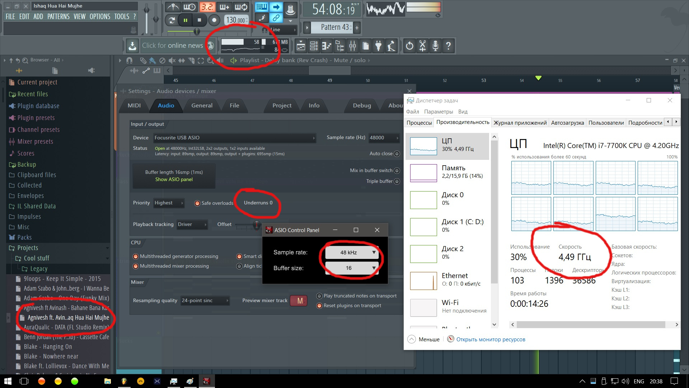Click Show ASIO panel button
This screenshot has height=388, width=689.
pyautogui.click(x=174, y=179)
